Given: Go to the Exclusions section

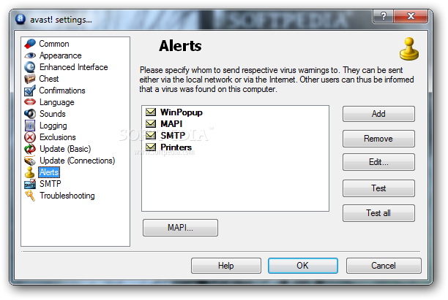Looking at the screenshot, I should pyautogui.click(x=57, y=137).
